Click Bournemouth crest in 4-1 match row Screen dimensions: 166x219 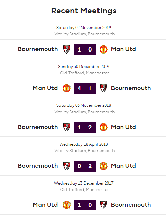104,88
